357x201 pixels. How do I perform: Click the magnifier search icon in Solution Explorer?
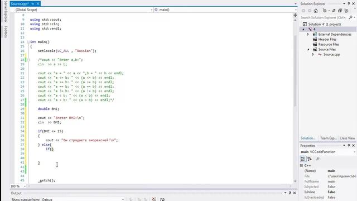pyautogui.click(x=350, y=17)
